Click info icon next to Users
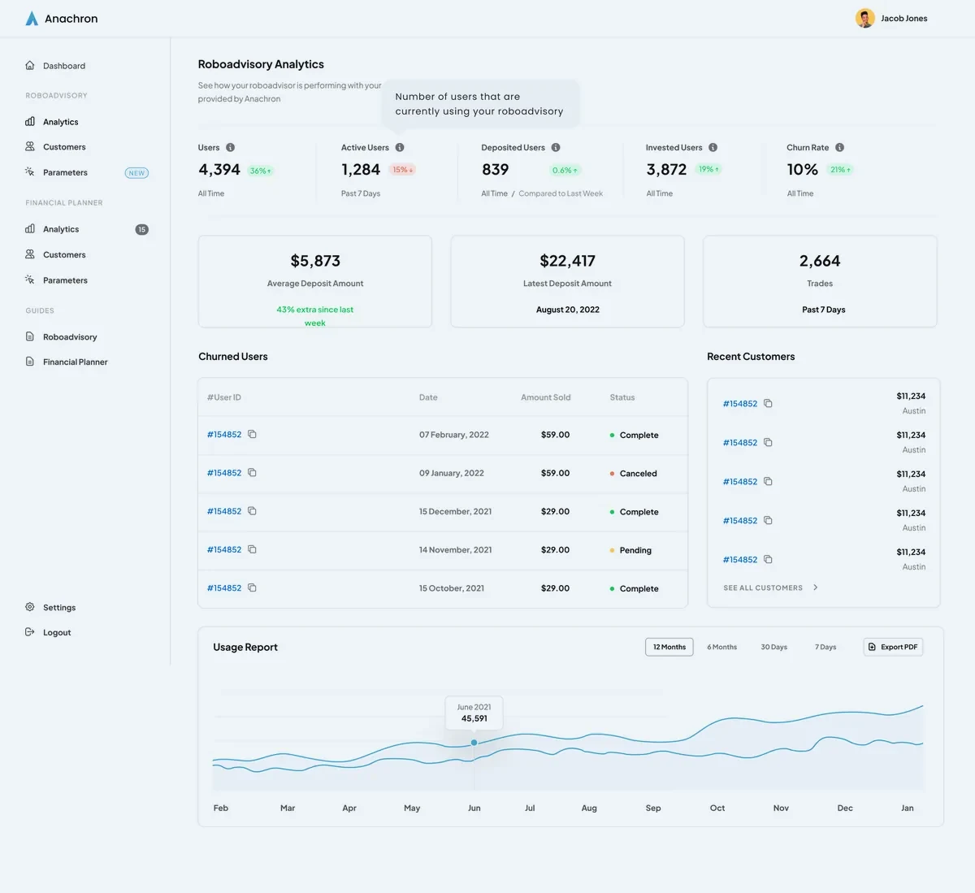This screenshot has width=975, height=893. pyautogui.click(x=231, y=147)
